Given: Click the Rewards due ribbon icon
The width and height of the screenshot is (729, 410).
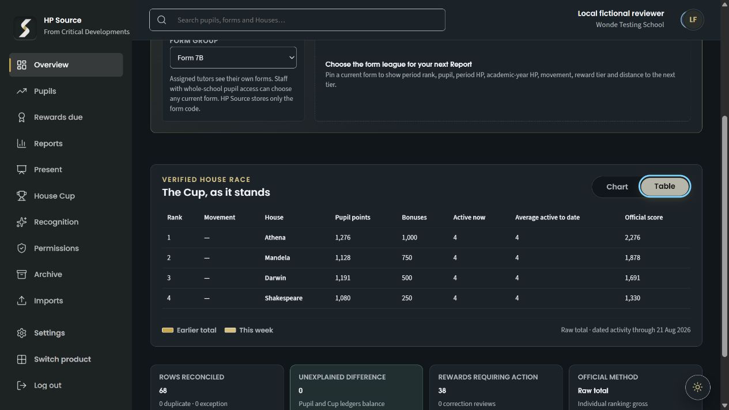Looking at the screenshot, I should click(22, 117).
